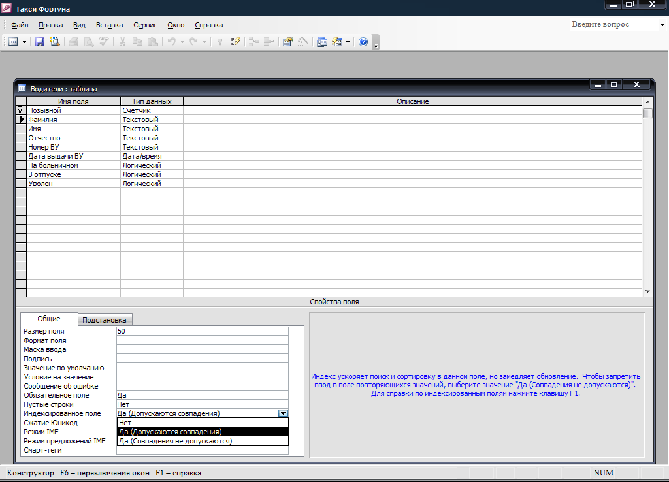Click the 'Счетчик' data type cell
Image resolution: width=669 pixels, height=482 pixels.
pyautogui.click(x=152, y=110)
